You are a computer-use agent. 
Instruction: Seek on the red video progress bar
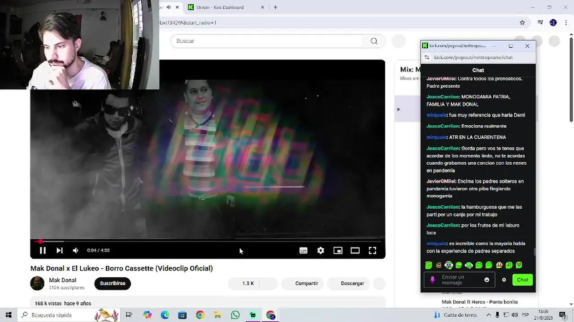[208, 241]
